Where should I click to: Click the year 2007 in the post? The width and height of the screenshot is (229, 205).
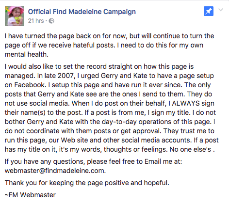pyautogui.click(x=66, y=76)
